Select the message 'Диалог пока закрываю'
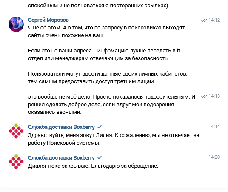Image resolution: width=228 pixels, height=192 pixels. tap(93, 166)
